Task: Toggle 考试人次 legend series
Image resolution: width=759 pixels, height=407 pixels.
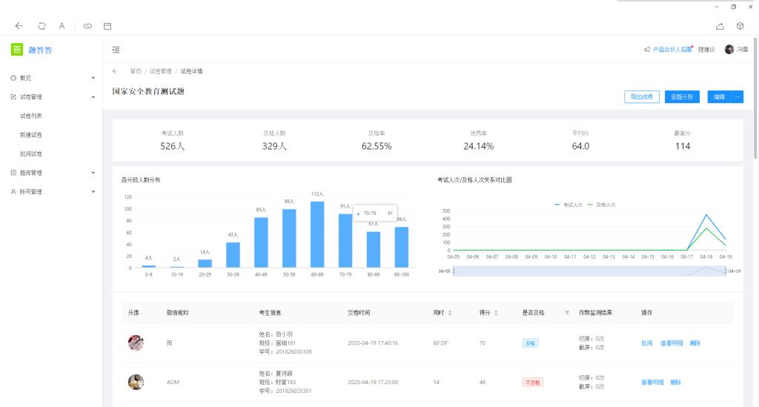Action: [x=569, y=205]
